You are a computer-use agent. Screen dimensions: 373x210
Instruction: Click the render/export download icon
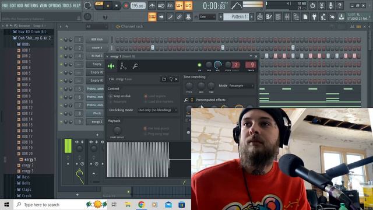(x=342, y=17)
